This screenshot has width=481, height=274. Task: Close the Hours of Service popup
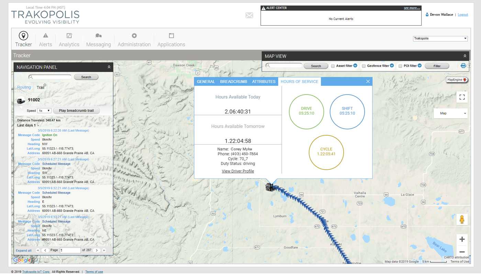pyautogui.click(x=368, y=82)
